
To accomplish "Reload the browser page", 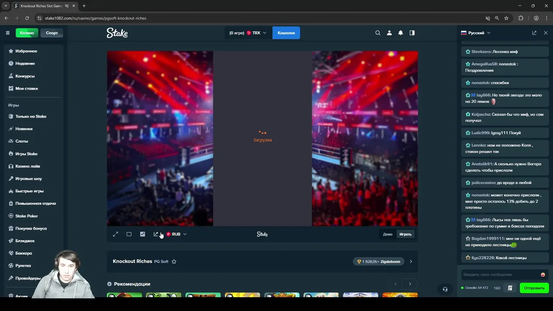I will (27, 18).
